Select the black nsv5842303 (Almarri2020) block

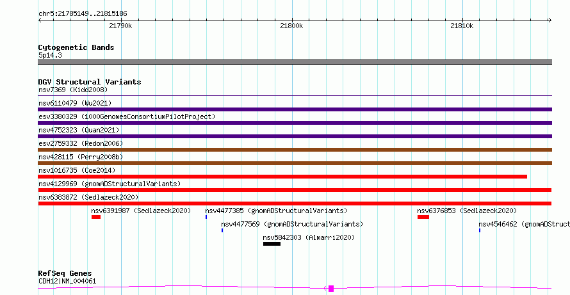coord(272,244)
